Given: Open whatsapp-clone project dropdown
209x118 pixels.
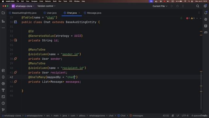Looking at the screenshot, I should [23, 6].
